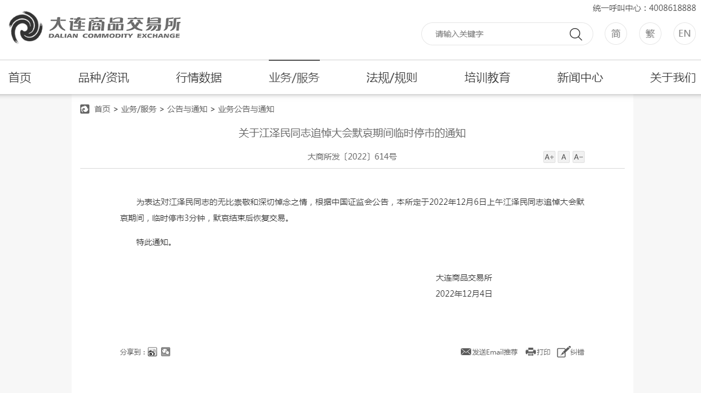Go to 首页 via breadcrumb link
The height and width of the screenshot is (393, 701).
102,109
